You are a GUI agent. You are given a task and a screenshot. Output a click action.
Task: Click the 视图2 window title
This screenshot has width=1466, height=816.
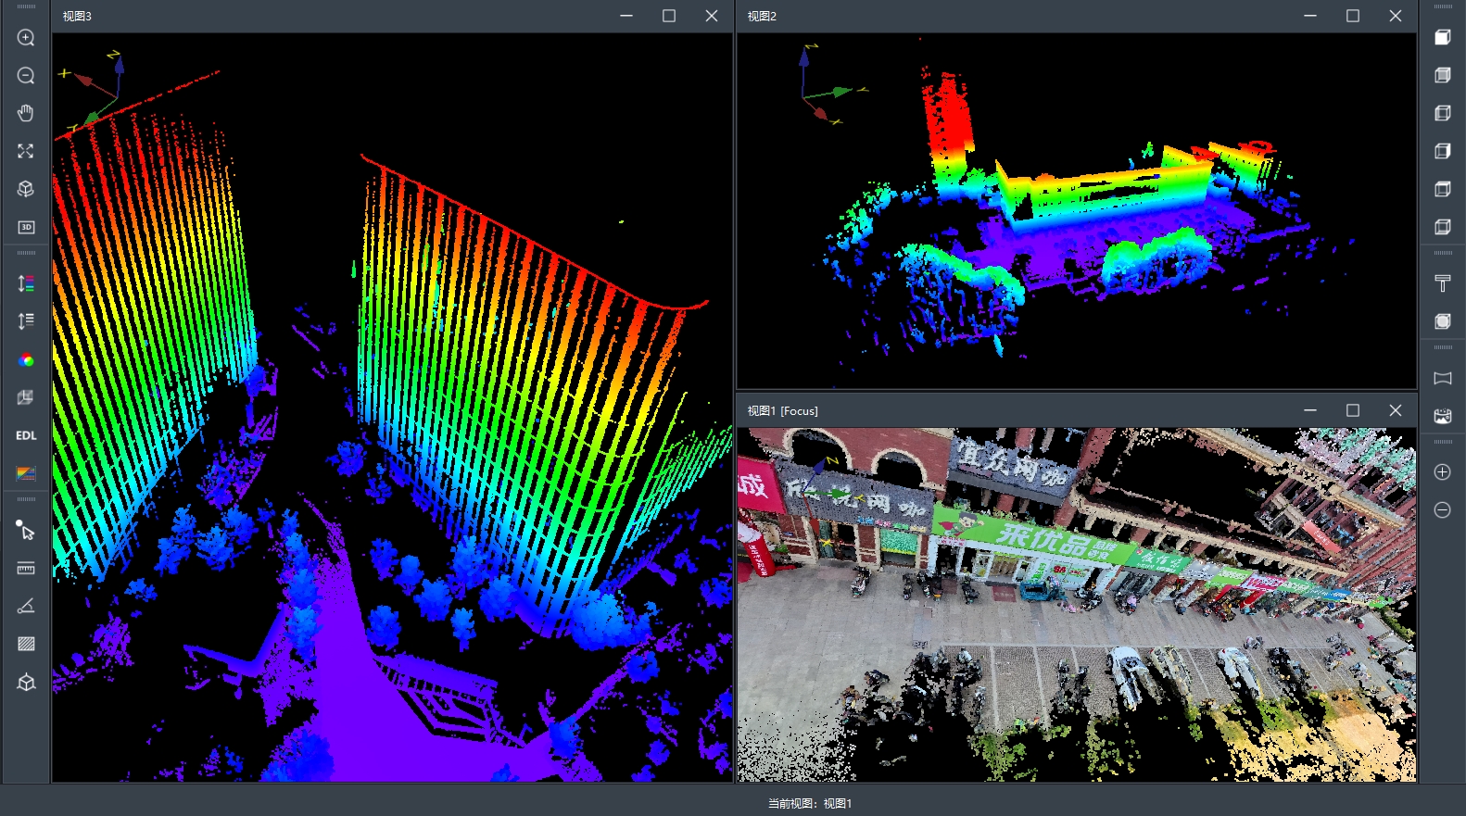coord(762,17)
